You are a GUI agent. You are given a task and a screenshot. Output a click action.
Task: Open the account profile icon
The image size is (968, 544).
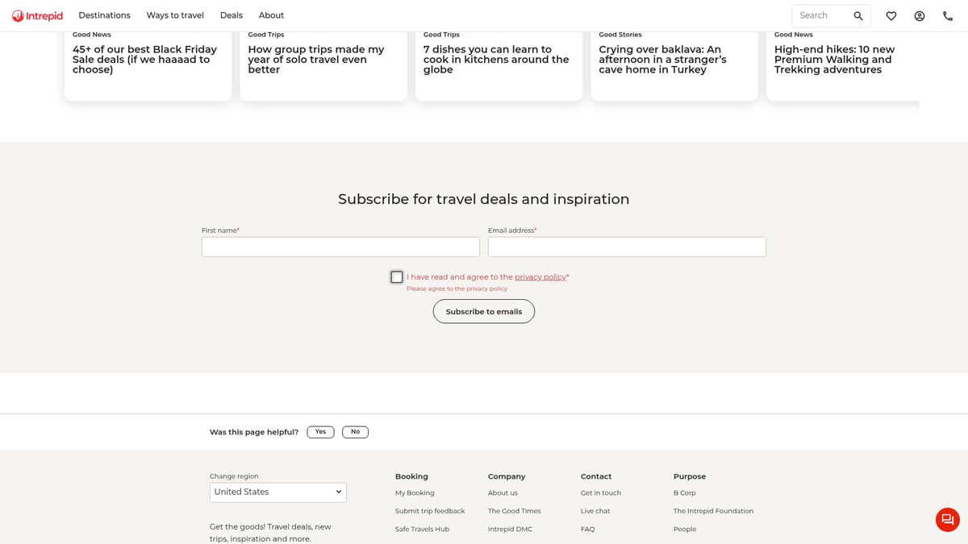coord(920,16)
